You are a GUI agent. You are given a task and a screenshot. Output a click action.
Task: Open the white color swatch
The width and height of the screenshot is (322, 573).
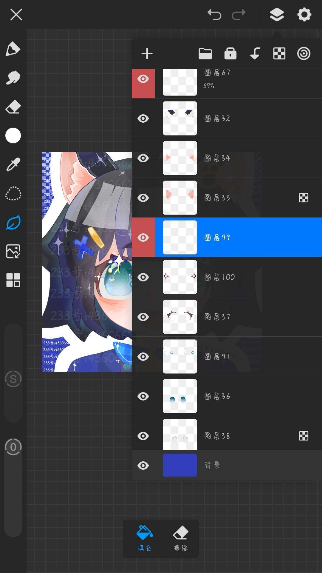click(13, 135)
